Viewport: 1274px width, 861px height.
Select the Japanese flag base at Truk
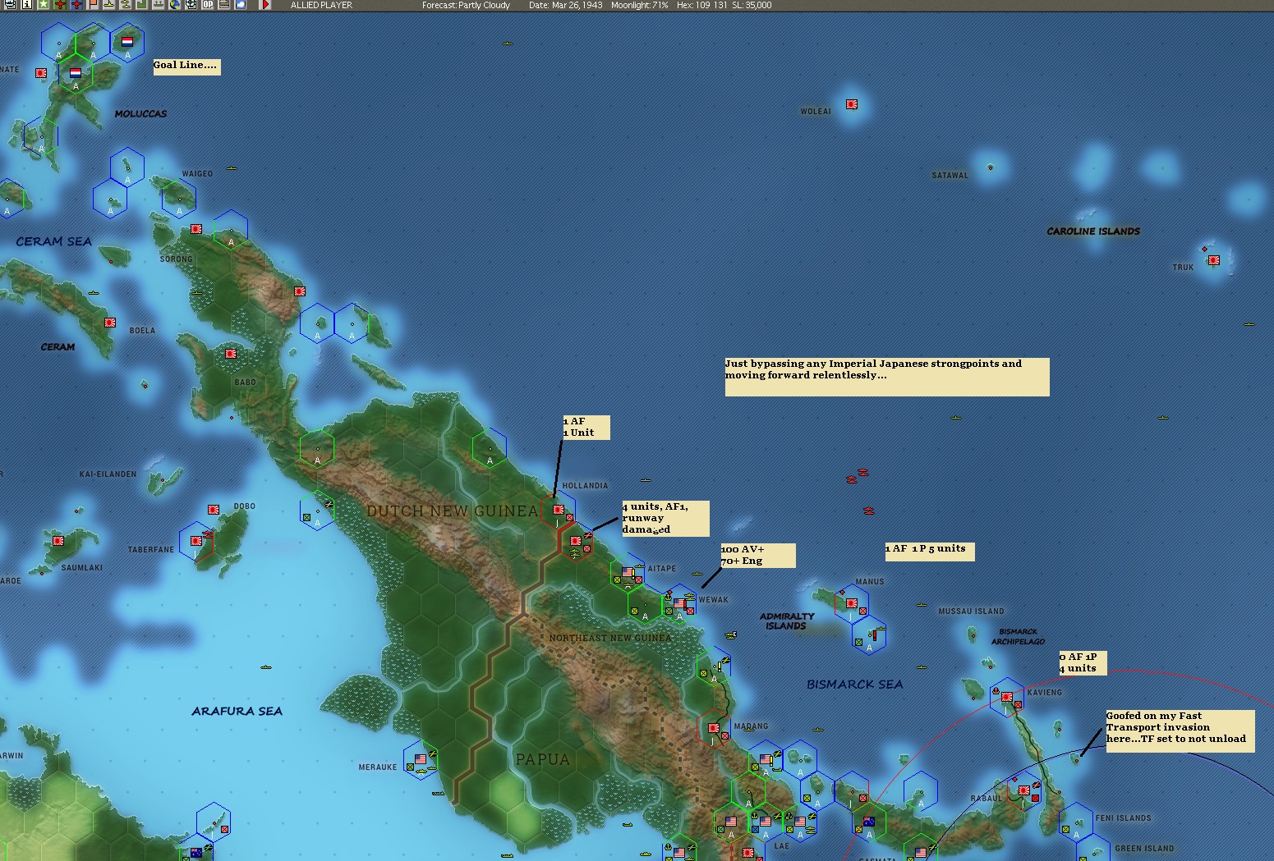click(1214, 260)
